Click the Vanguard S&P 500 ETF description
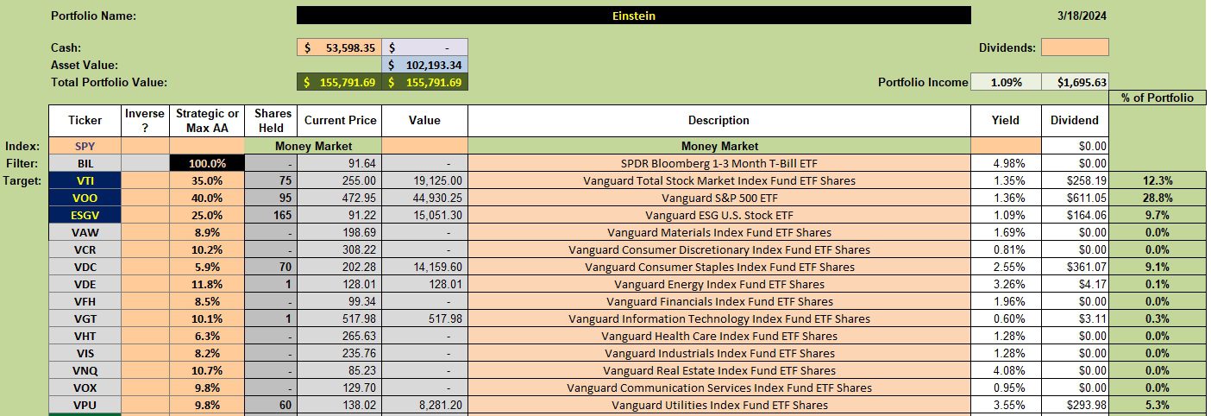Screen dimensions: 1211x416 (x=718, y=199)
